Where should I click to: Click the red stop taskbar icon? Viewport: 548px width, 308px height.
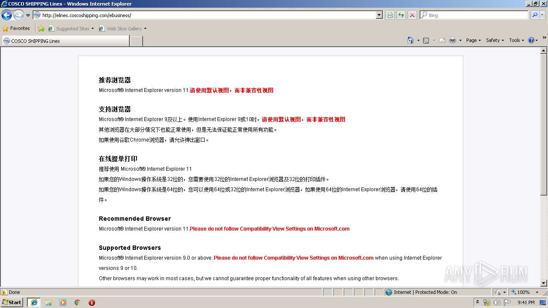point(92,302)
